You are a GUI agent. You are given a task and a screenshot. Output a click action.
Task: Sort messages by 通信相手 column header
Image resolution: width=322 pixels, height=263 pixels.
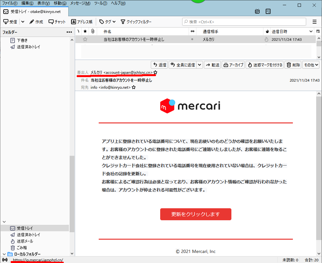tap(229, 31)
